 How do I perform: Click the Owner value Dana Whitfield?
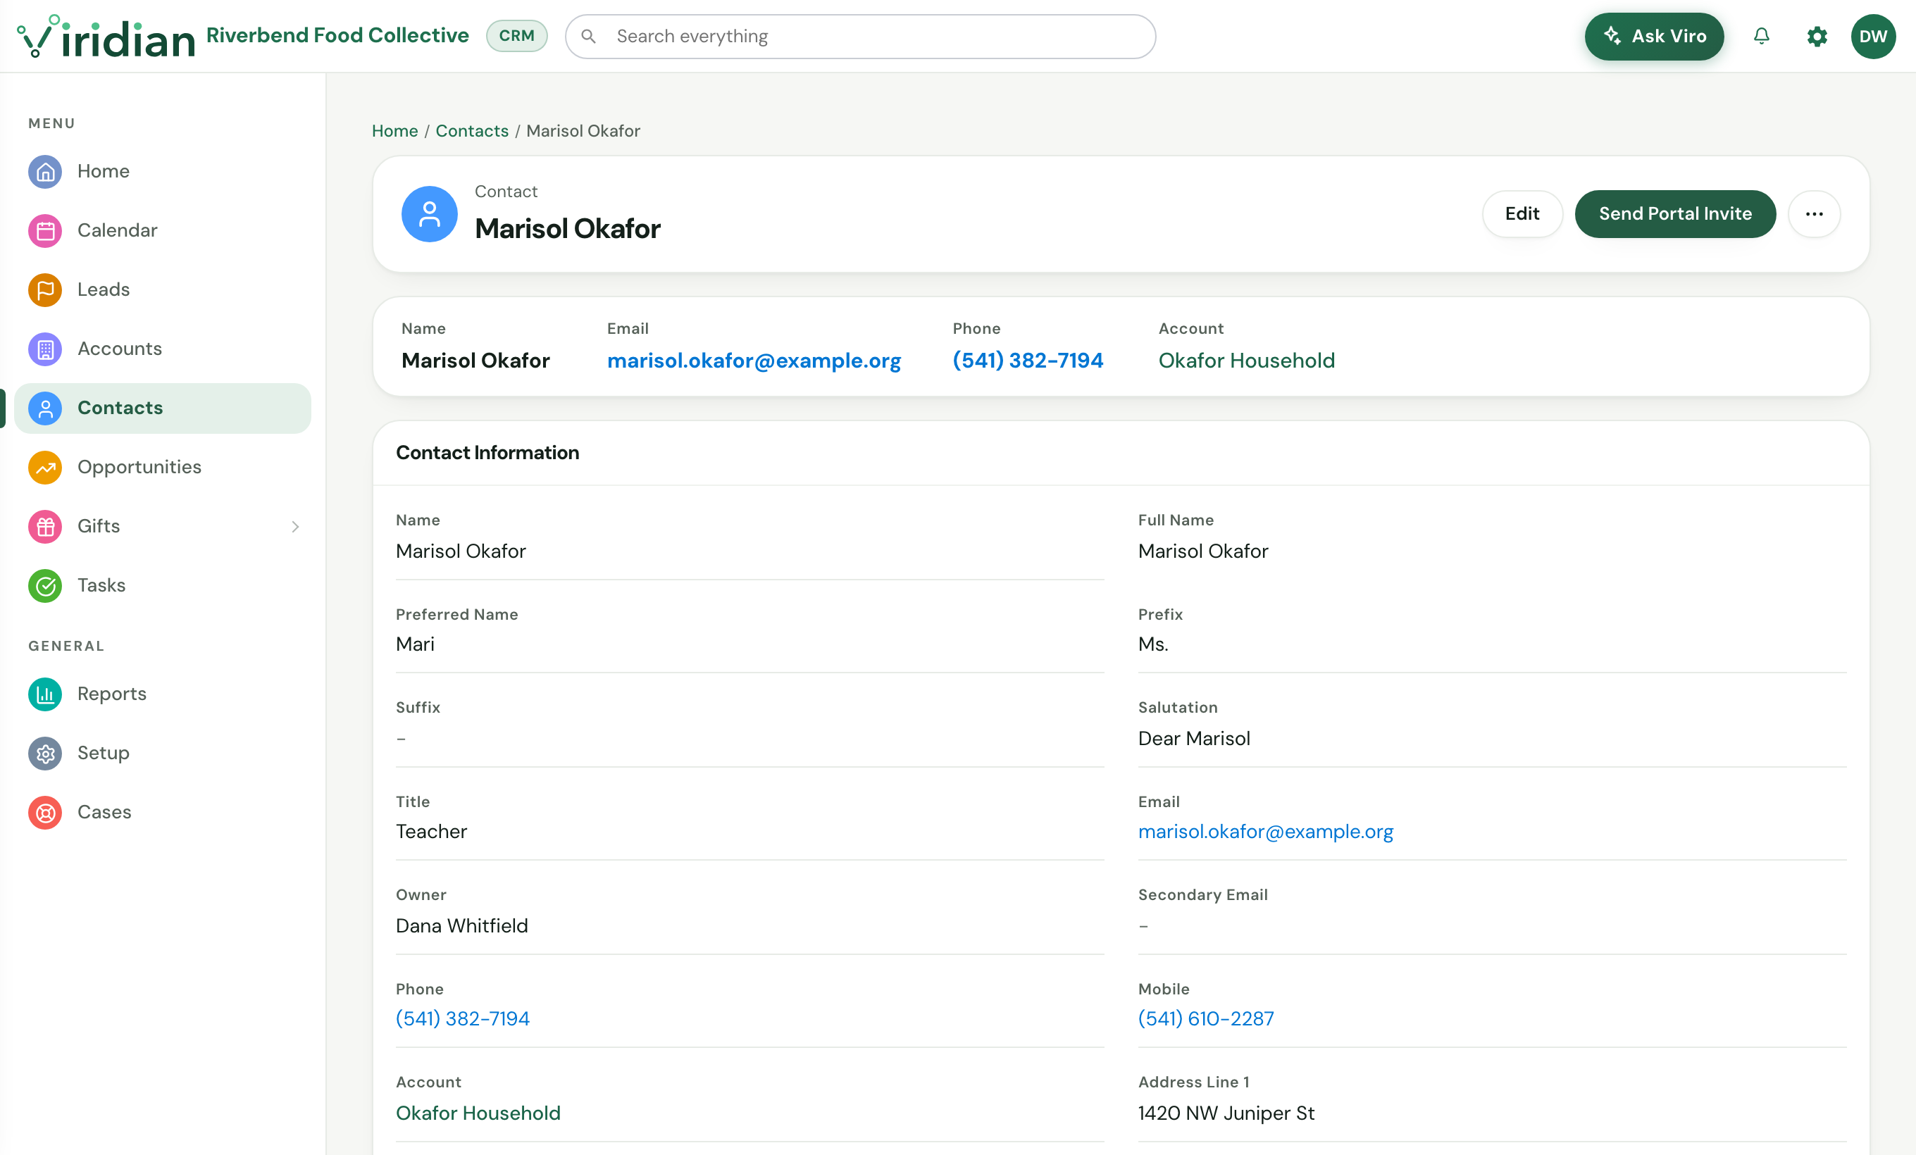tap(461, 925)
